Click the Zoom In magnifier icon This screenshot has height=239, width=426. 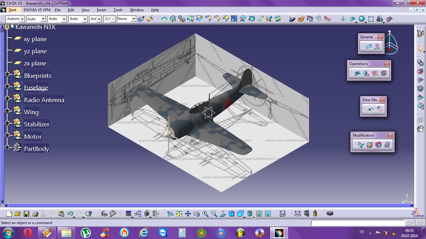205,214
